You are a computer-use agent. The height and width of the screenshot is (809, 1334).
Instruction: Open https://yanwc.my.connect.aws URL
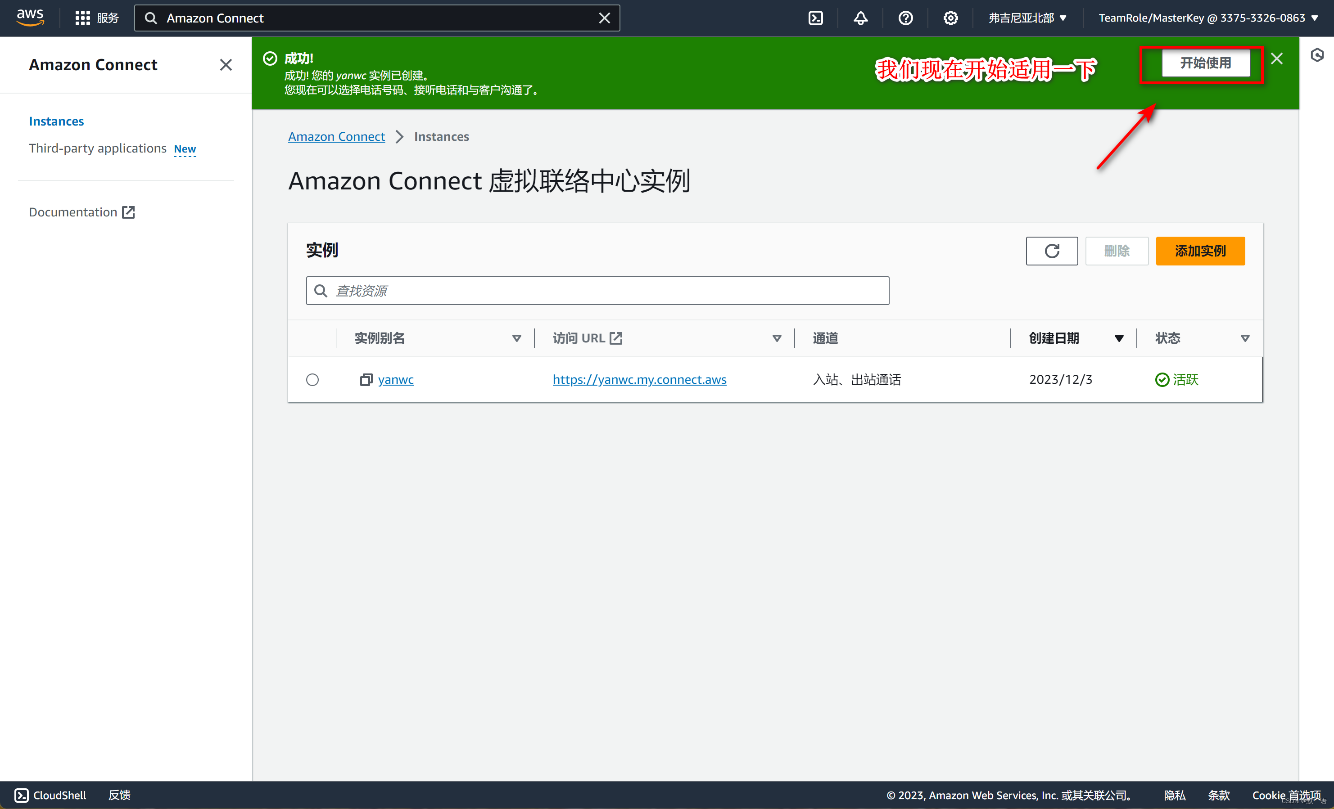point(639,380)
